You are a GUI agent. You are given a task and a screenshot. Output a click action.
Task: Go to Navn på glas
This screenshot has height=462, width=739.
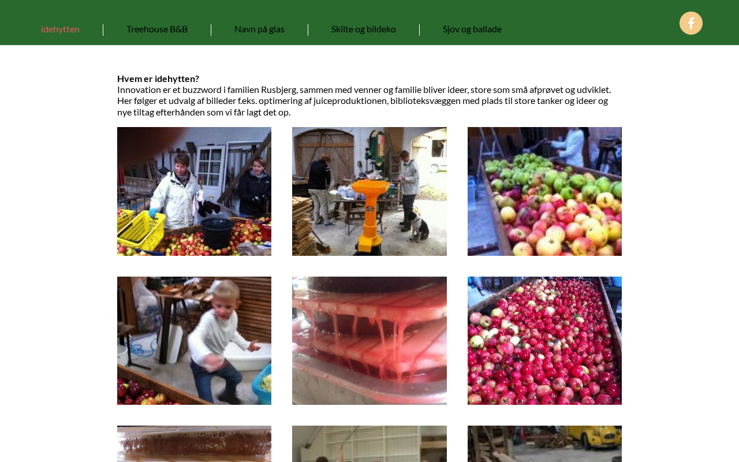(259, 29)
